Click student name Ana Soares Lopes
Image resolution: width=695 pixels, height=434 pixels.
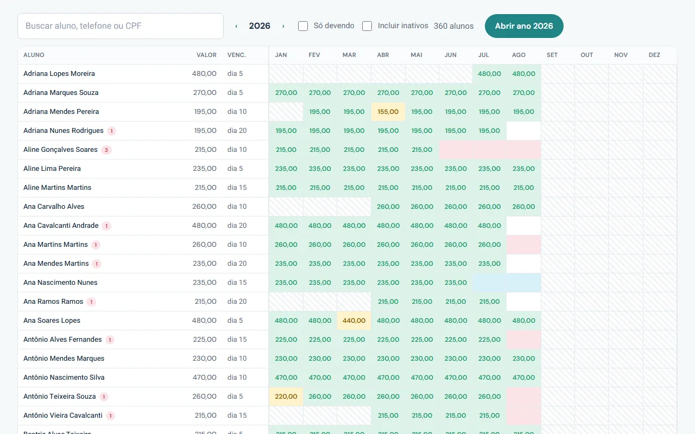pyautogui.click(x=52, y=321)
